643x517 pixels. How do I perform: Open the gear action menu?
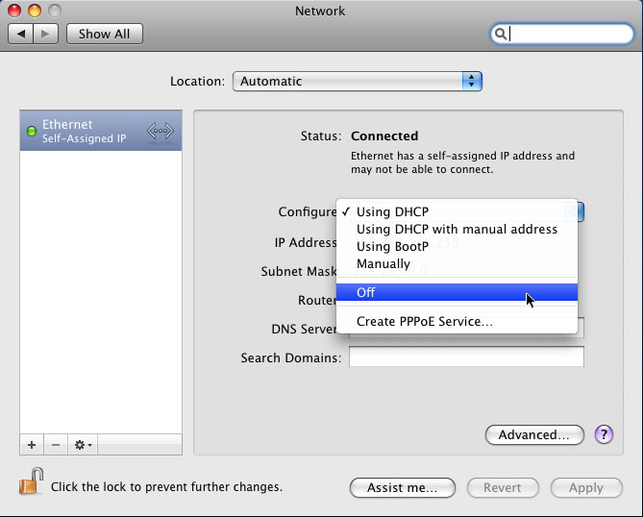[83, 445]
